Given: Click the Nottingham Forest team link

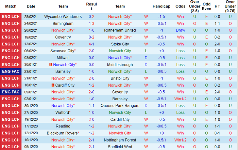Looking at the screenshot, I should [120, 140].
